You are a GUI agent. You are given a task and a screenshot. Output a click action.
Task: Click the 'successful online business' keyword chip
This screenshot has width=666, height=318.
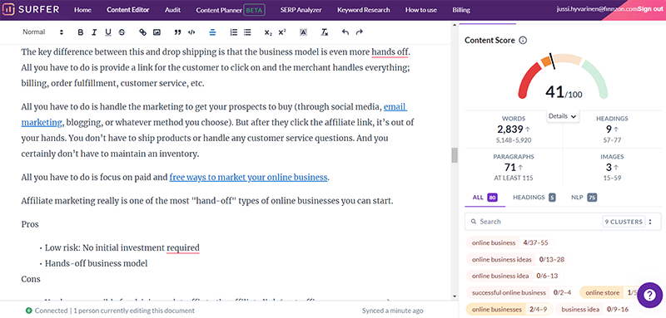(x=521, y=292)
